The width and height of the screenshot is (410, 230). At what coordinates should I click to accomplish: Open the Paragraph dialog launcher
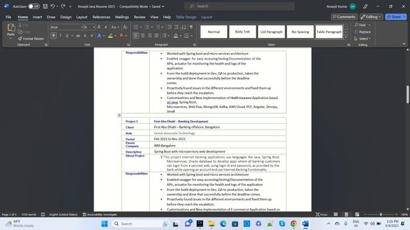coord(194,45)
